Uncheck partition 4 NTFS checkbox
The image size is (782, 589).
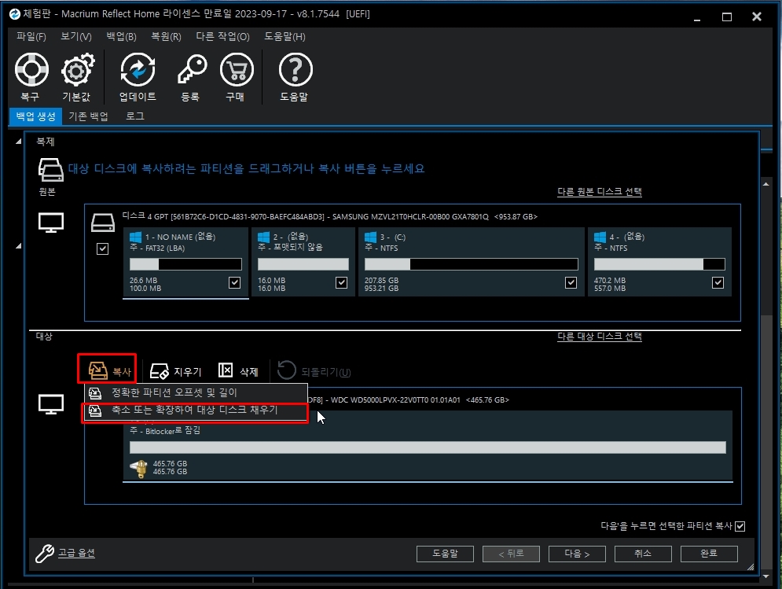[x=718, y=282]
